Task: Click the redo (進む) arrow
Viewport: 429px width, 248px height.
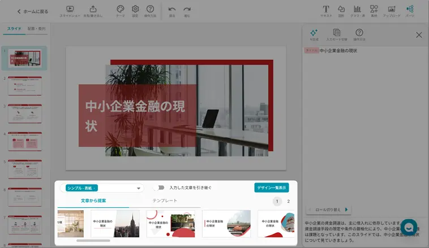Action: coord(187,11)
